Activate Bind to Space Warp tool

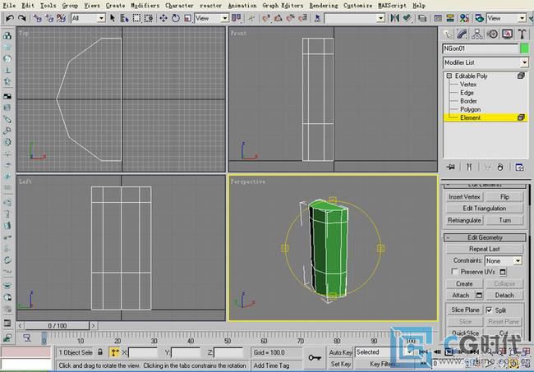(62, 18)
